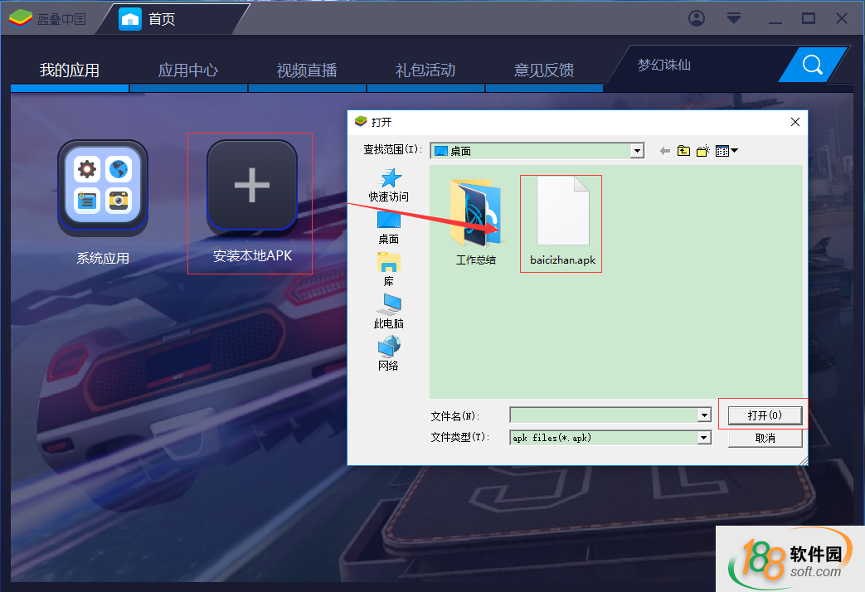Click the 安装本地APK plus icon
Image resolution: width=865 pixels, height=592 pixels.
coord(251,185)
